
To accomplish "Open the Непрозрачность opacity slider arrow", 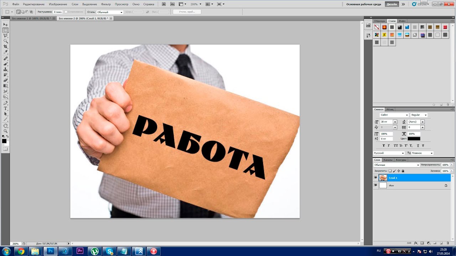I will pos(451,165).
